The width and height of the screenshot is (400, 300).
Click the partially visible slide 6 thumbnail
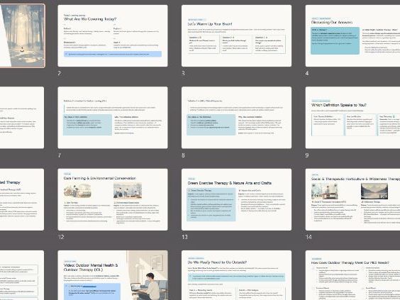(22, 118)
